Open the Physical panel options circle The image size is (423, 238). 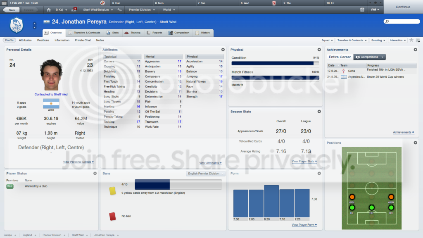319,50
